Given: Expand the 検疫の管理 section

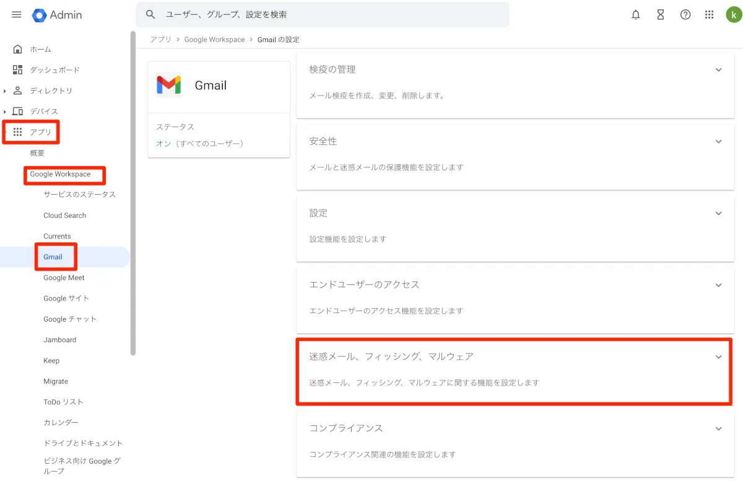Looking at the screenshot, I should click(x=718, y=70).
